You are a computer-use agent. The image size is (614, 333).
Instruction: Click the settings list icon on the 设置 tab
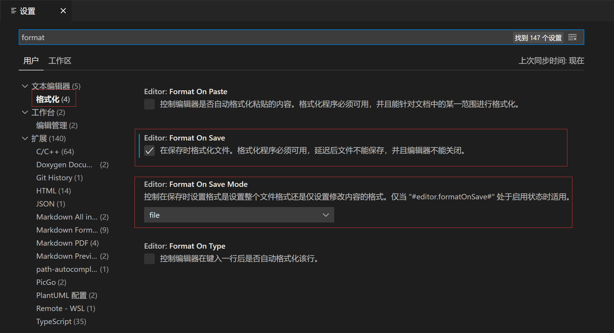(13, 11)
